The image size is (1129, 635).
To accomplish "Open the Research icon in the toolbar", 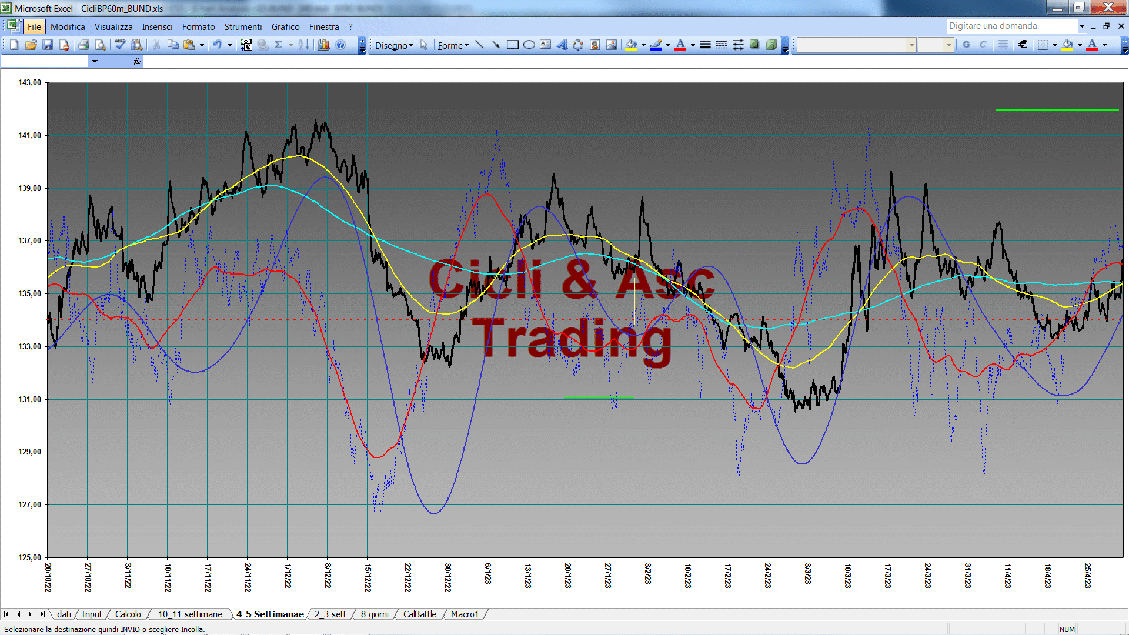I will coord(137,45).
